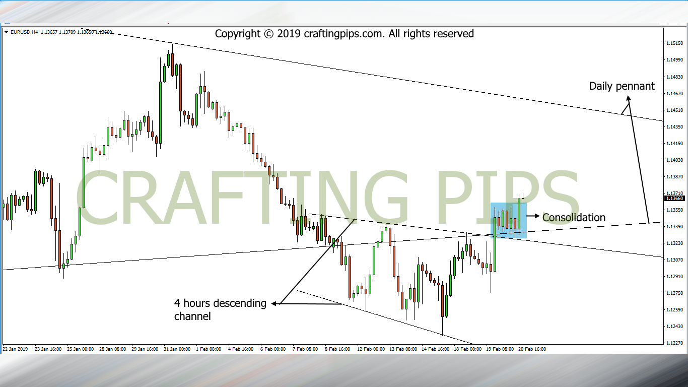Viewport: 688px width, 387px height.
Task: Click time axis label 19 Feb 08:00
Action: click(x=500, y=349)
